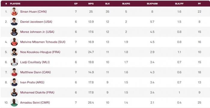
Task: Sort by BLKP40M column header
Action: tap(152, 4)
